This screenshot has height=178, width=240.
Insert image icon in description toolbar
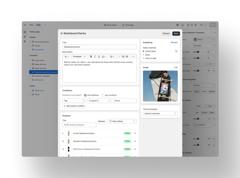(123, 56)
